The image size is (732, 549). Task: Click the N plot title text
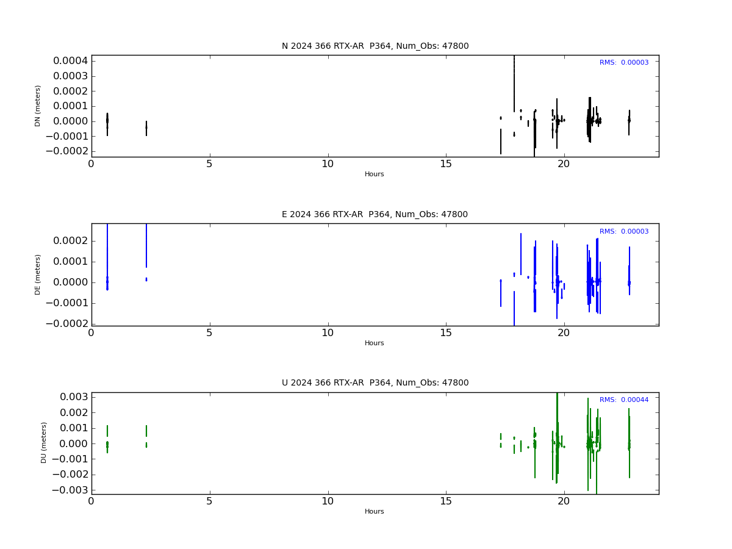[x=375, y=46]
